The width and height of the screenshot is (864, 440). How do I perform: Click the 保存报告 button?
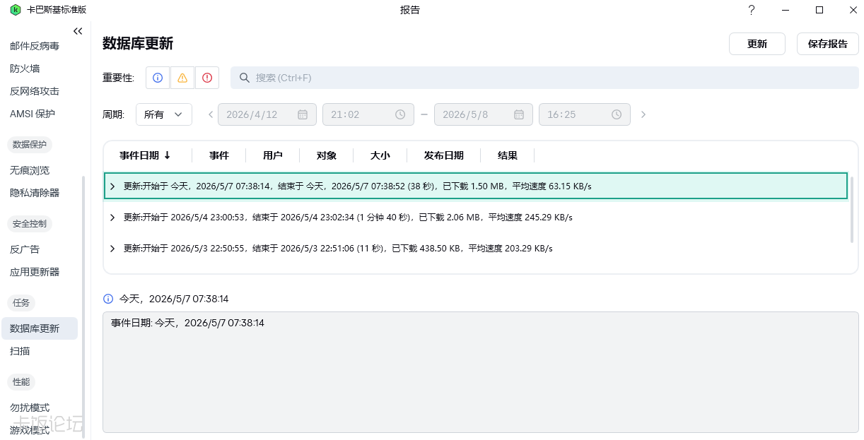coord(828,44)
